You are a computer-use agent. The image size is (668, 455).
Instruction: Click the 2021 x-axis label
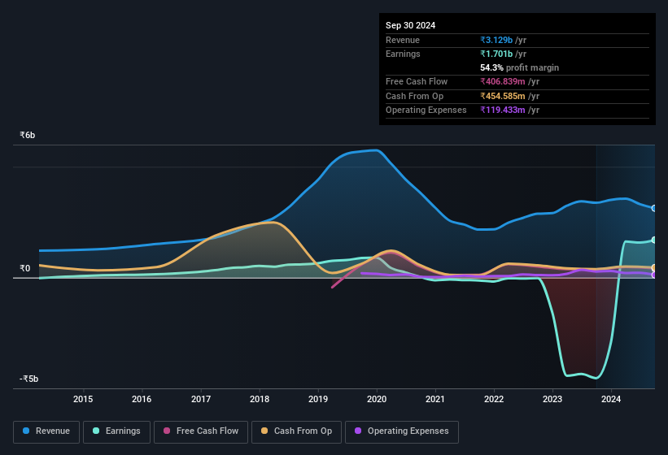coord(435,399)
